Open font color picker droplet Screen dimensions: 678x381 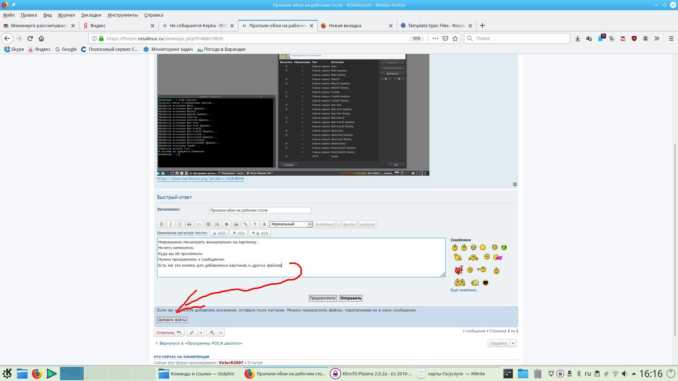coord(264,224)
